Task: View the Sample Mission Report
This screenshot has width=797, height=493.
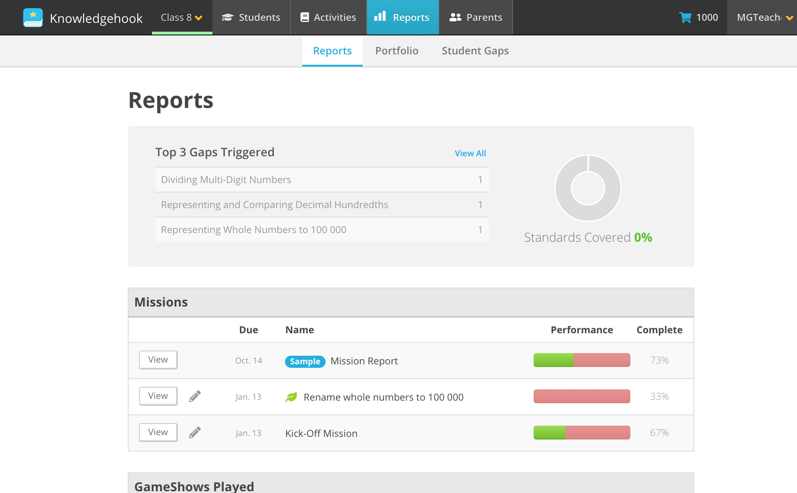Action: click(x=158, y=360)
